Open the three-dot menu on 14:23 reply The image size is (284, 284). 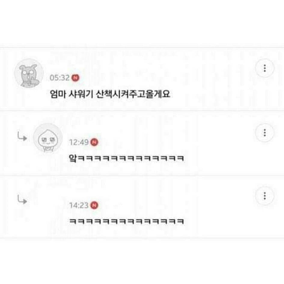tap(265, 196)
